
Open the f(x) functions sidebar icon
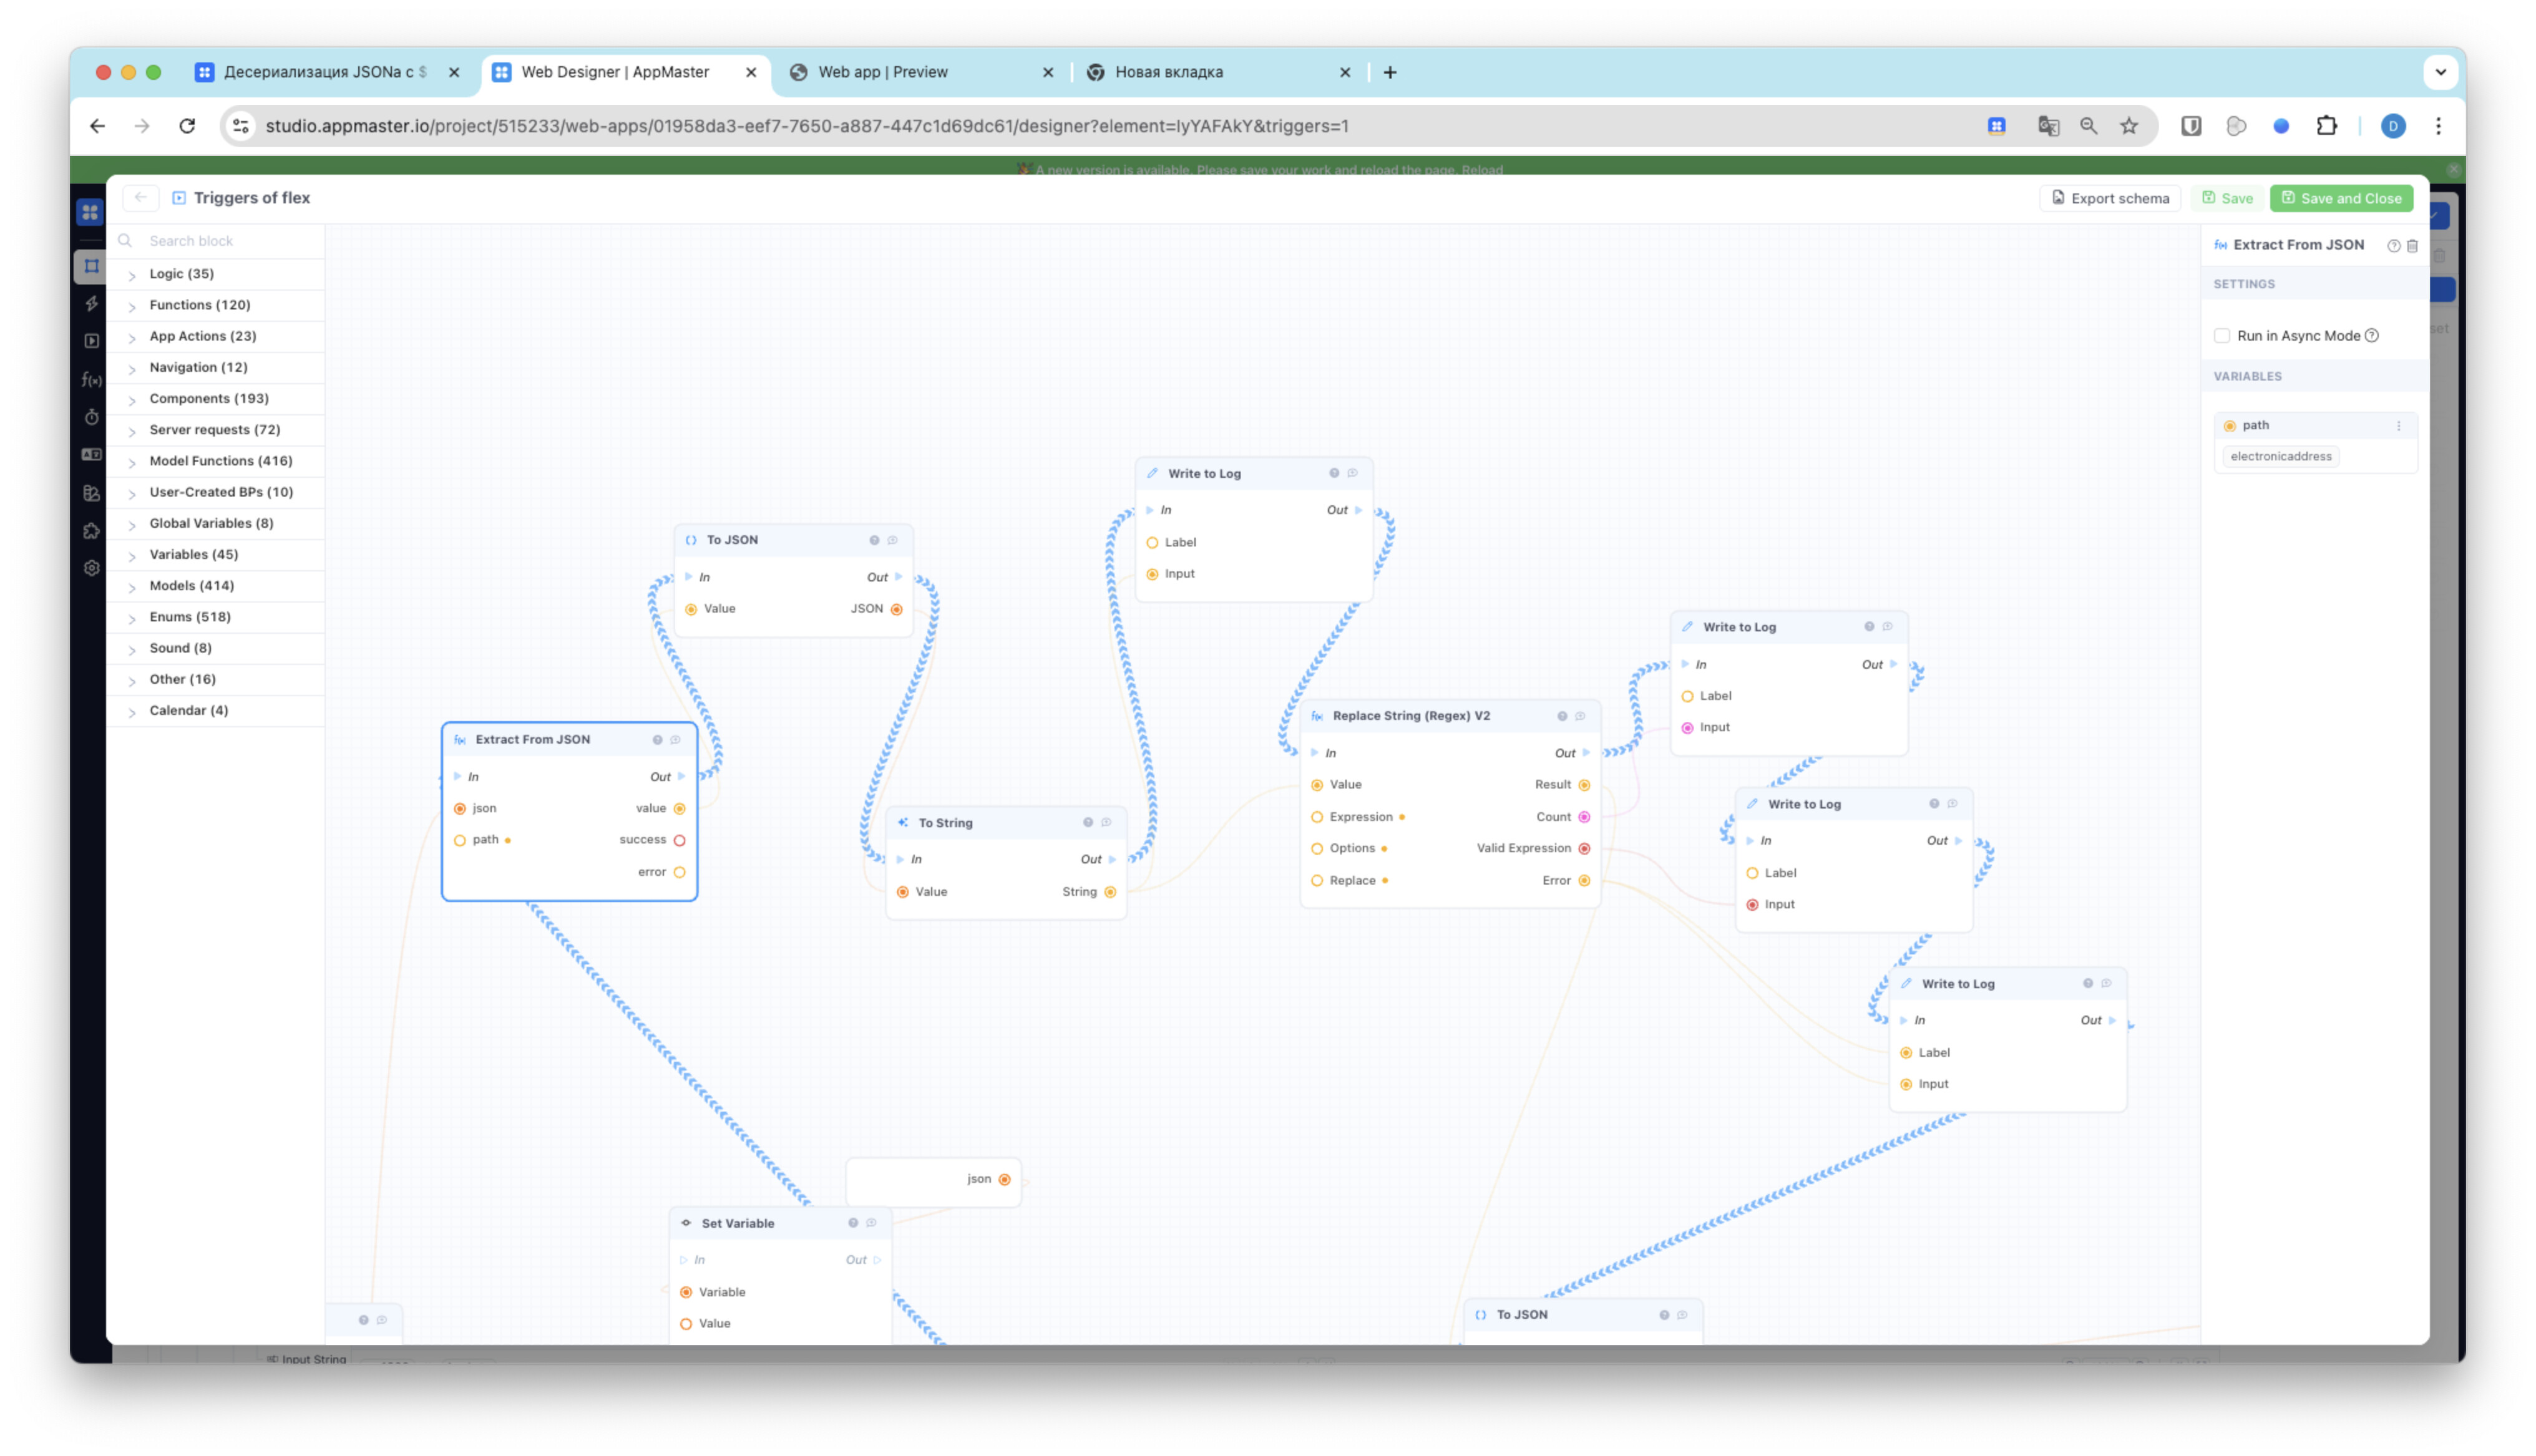91,379
